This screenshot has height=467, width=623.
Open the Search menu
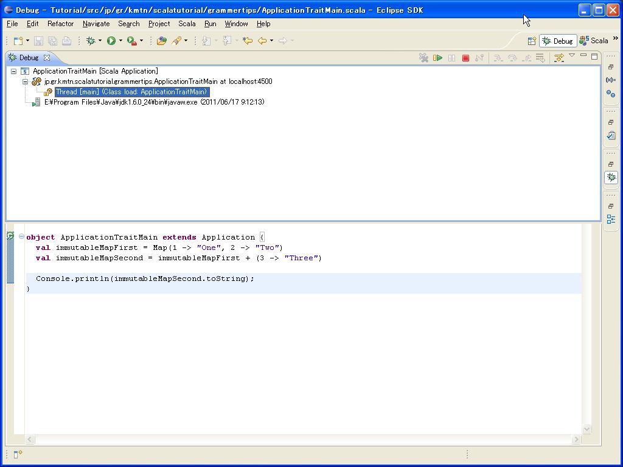(x=129, y=24)
